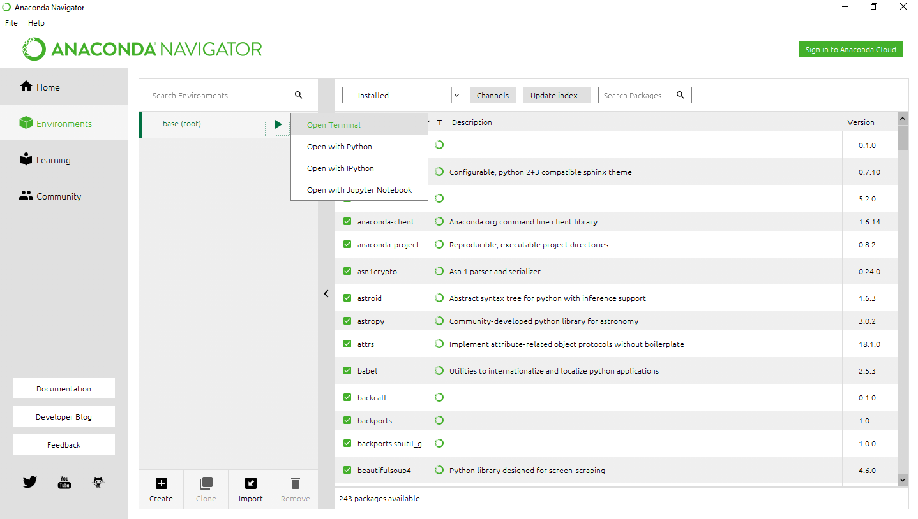Open the Twitter bird icon link
This screenshot has height=519, width=918.
30,482
